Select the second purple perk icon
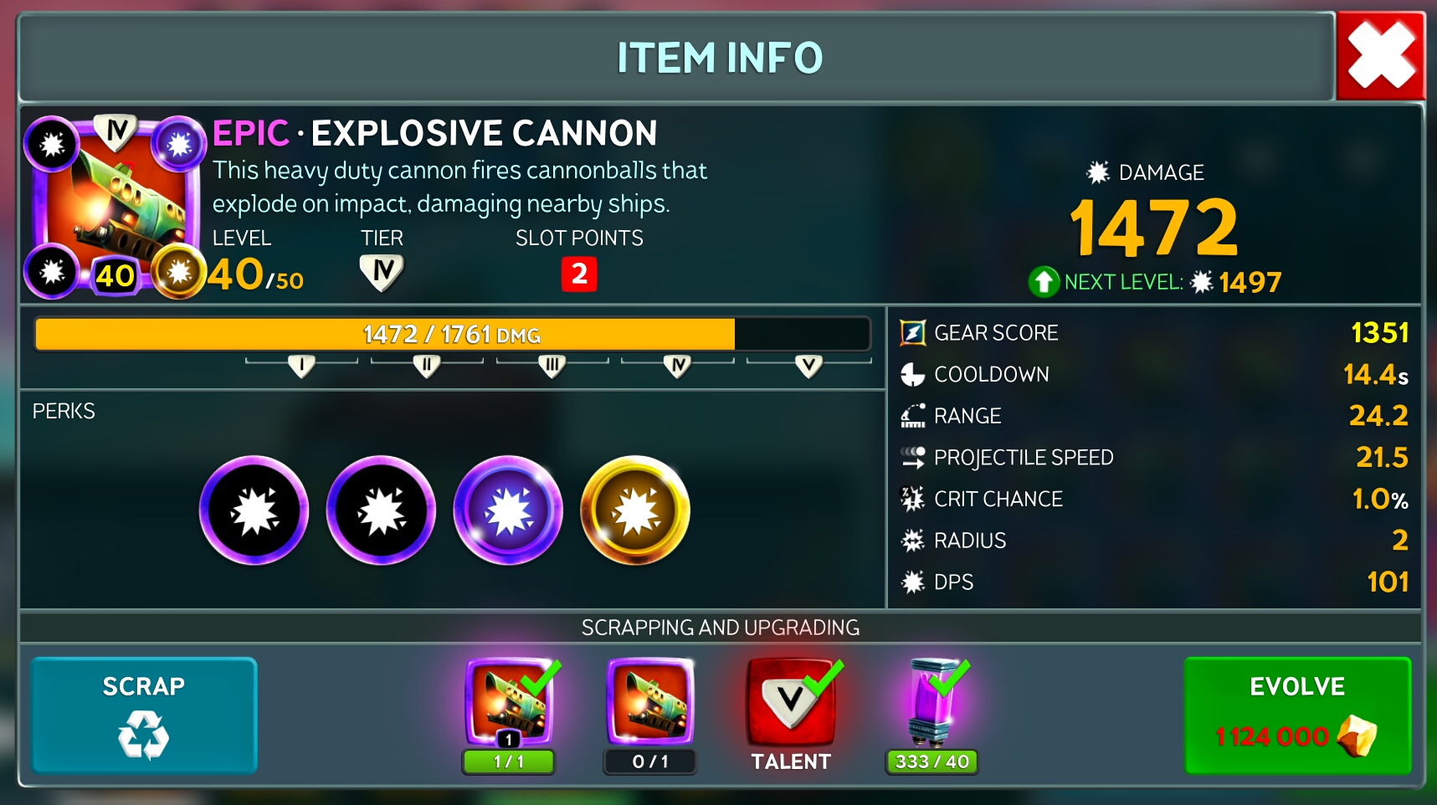The image size is (1437, 805). pyautogui.click(x=381, y=510)
